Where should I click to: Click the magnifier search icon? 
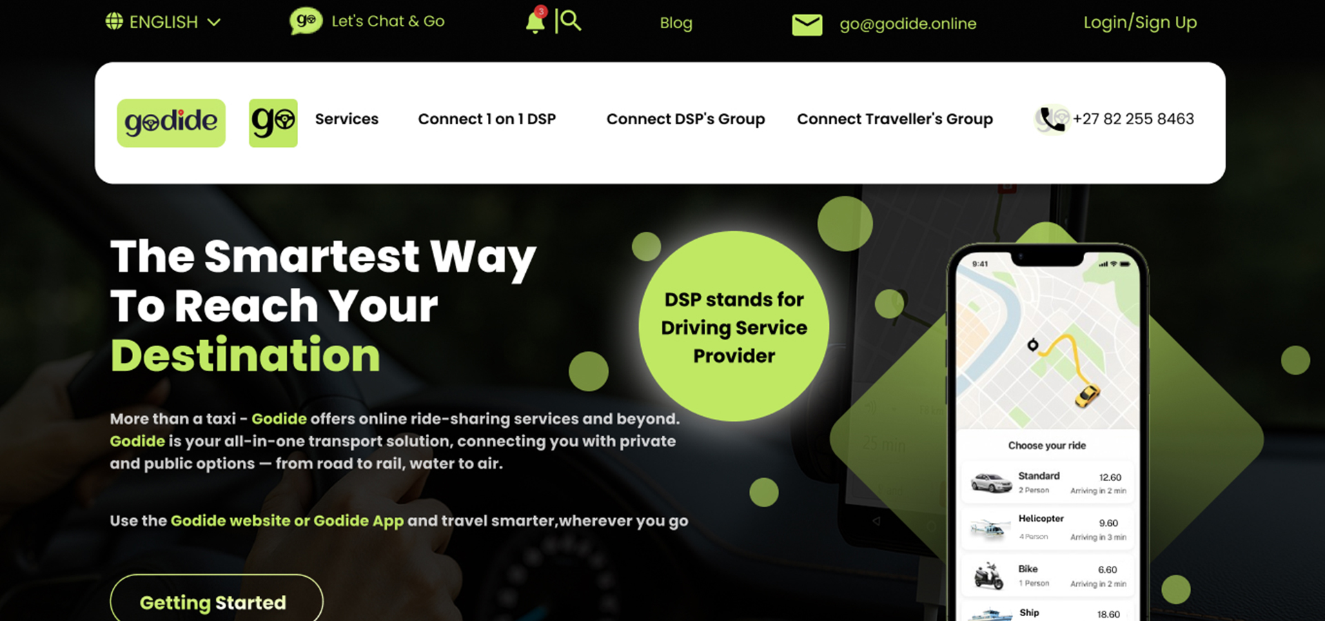coord(571,21)
